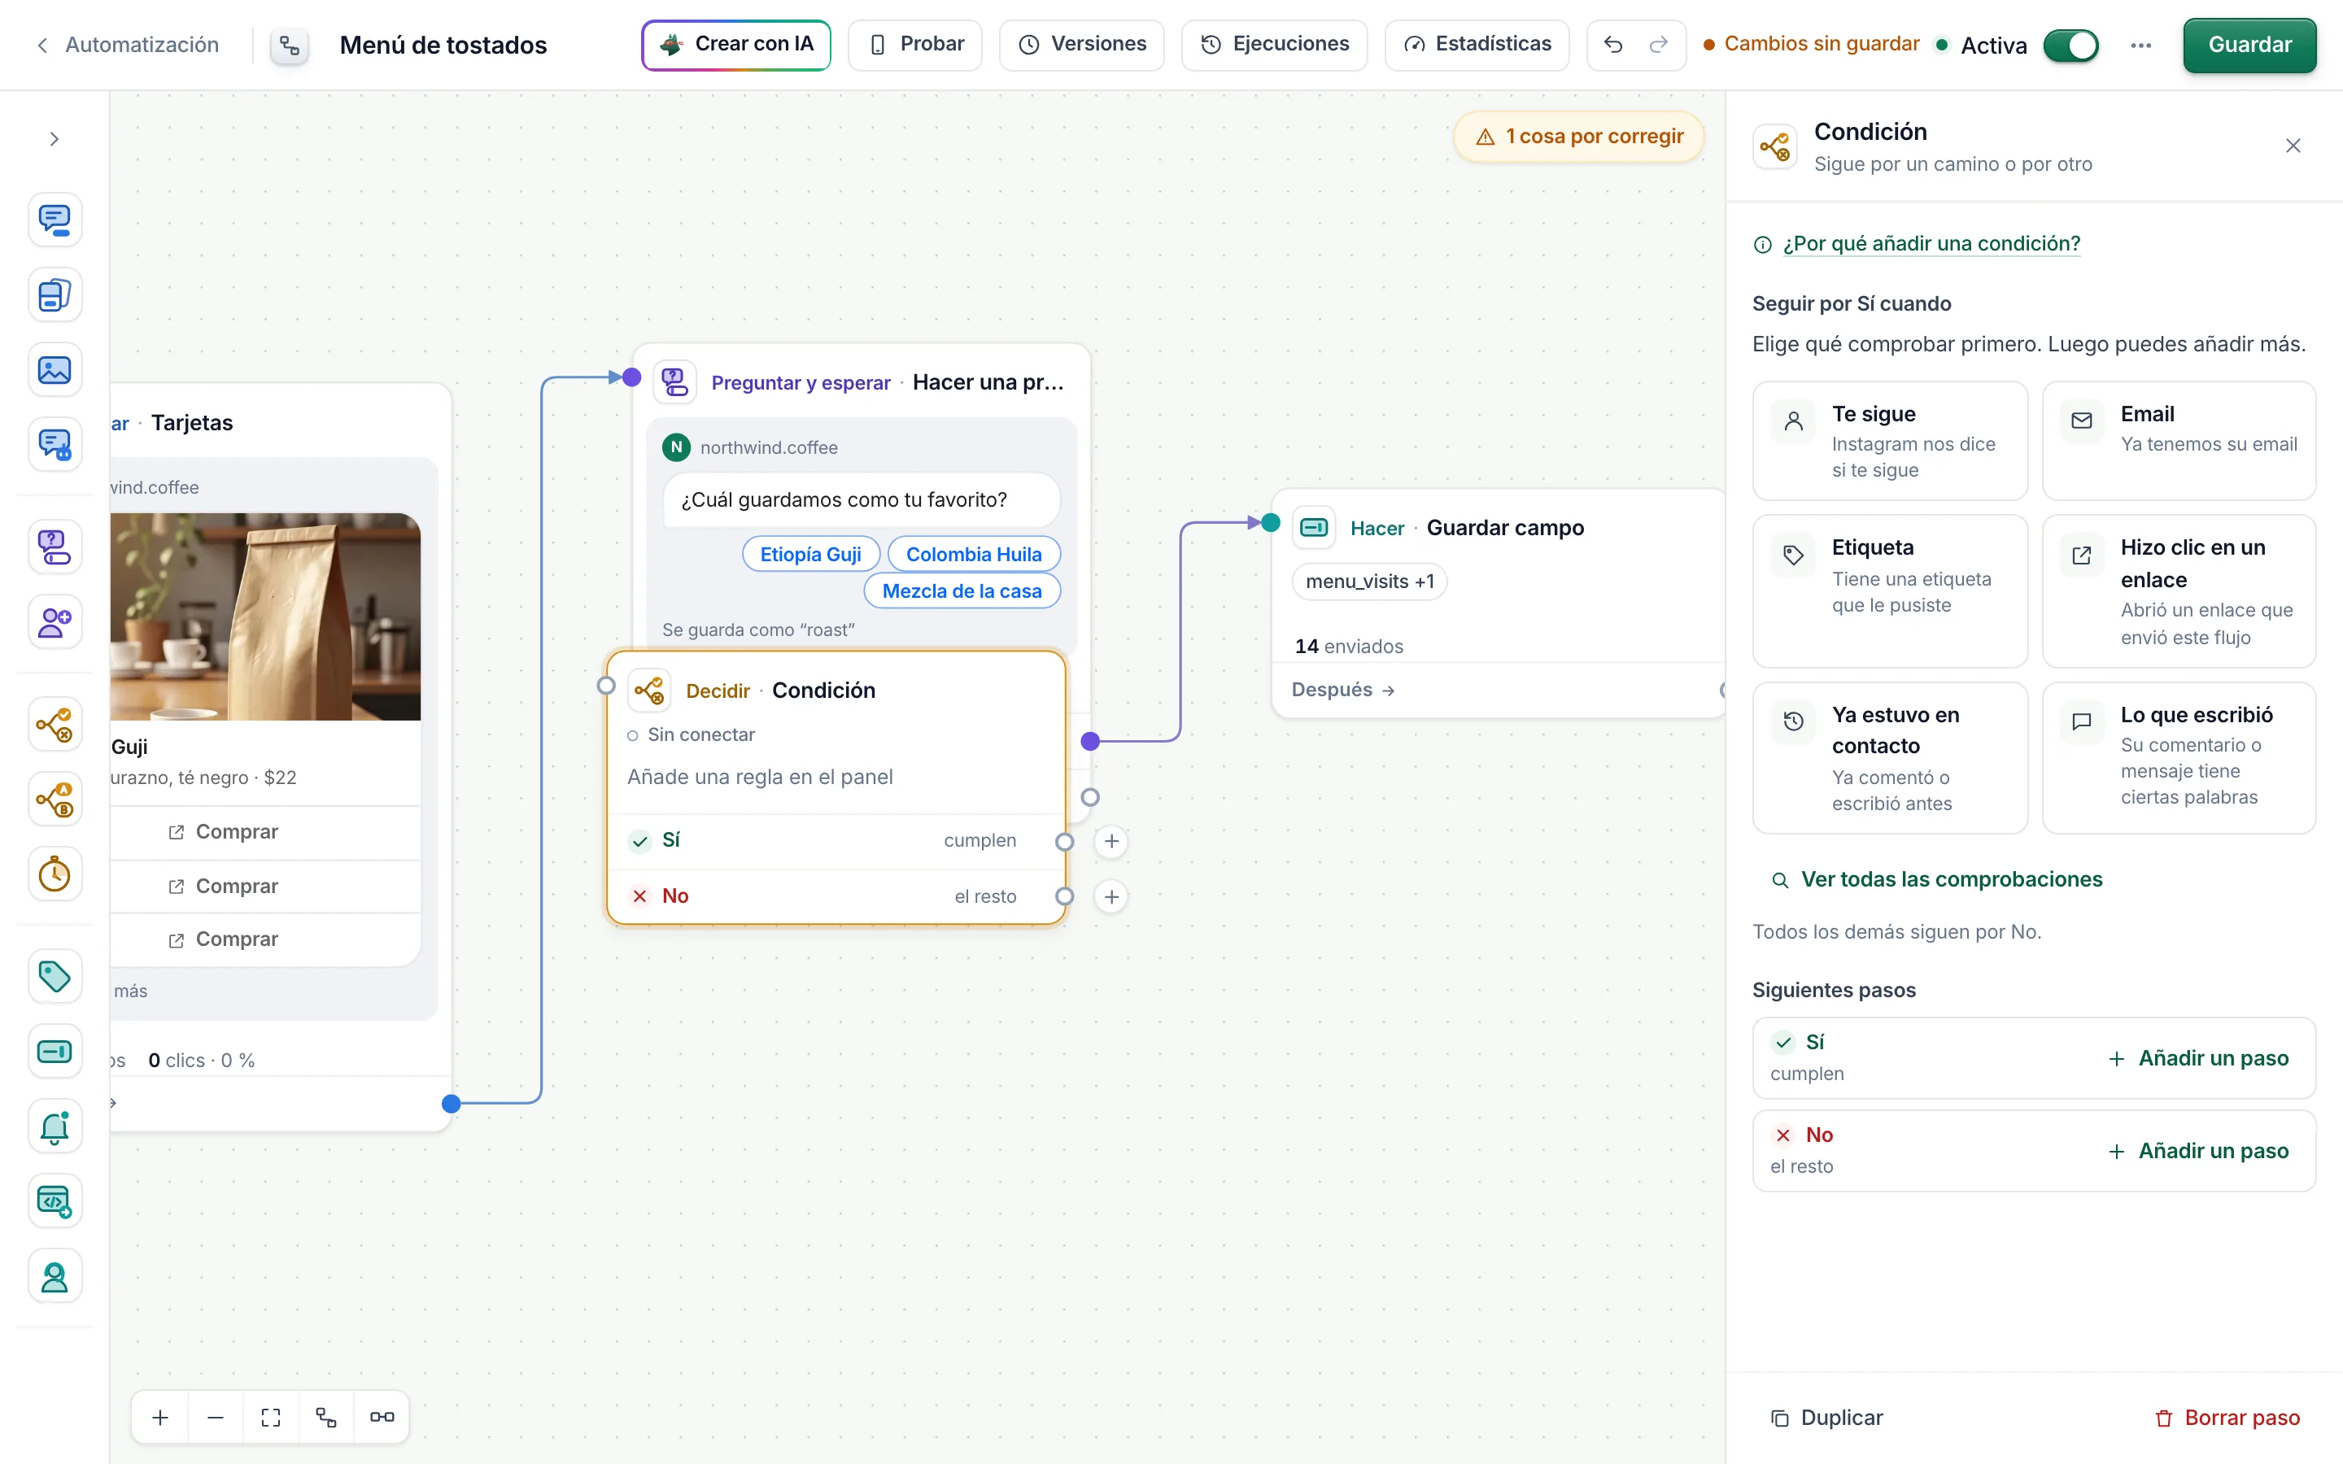
Task: Choose the condition step icon in sidebar
Action: coord(55,724)
